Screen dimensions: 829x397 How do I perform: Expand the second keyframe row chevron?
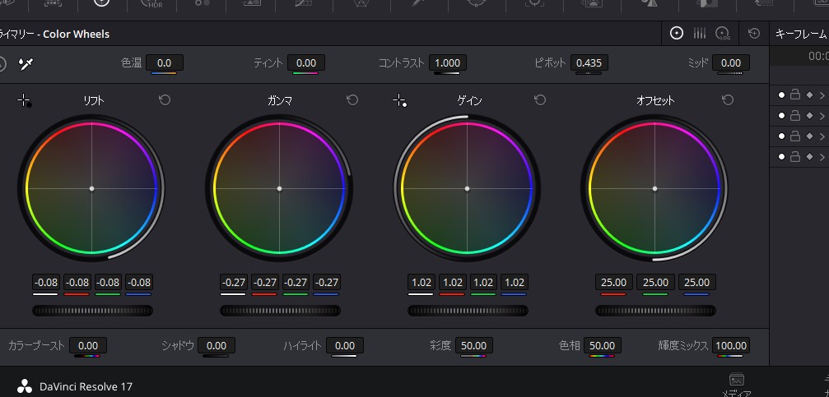pos(822,116)
